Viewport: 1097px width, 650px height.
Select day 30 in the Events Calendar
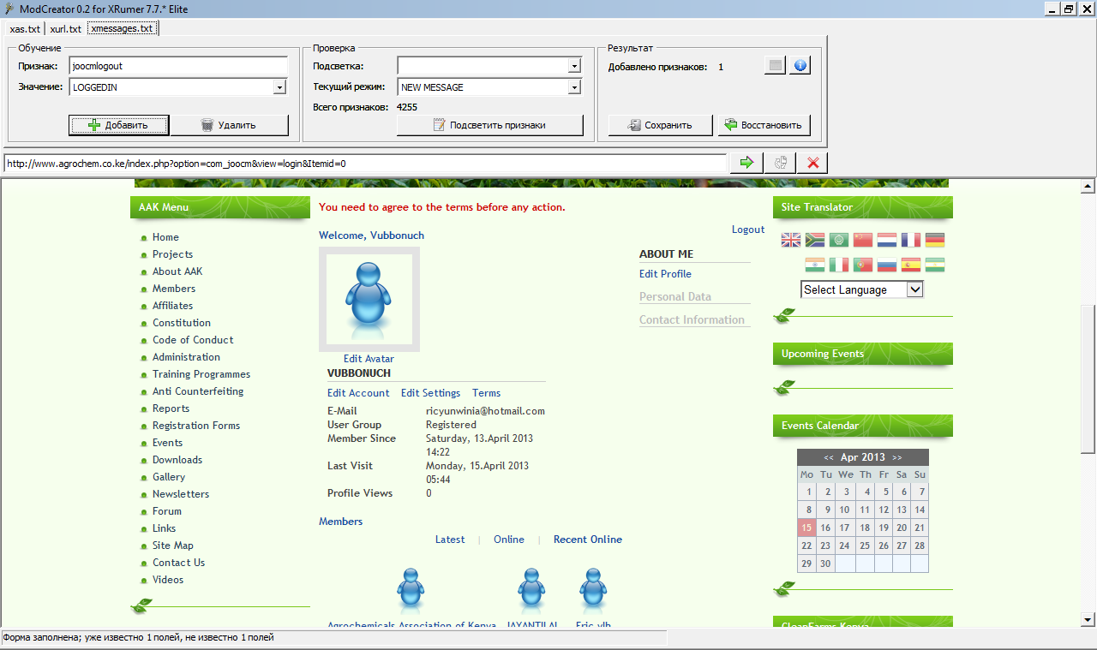click(825, 564)
